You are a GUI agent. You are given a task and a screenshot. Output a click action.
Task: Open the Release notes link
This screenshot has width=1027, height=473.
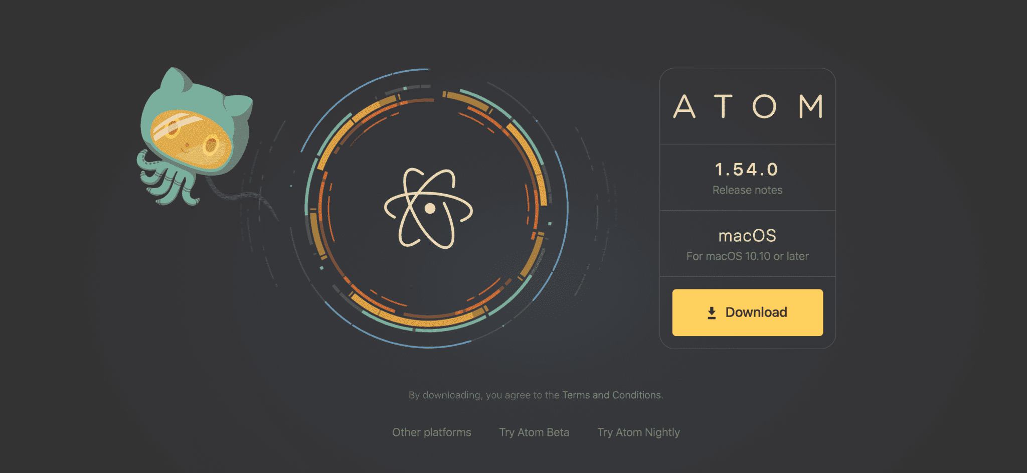pyautogui.click(x=747, y=190)
